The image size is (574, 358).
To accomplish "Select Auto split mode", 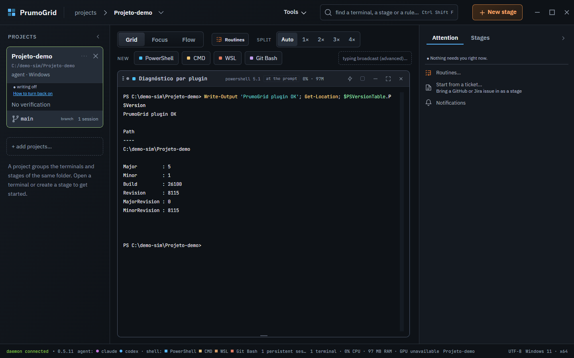I will [x=287, y=39].
